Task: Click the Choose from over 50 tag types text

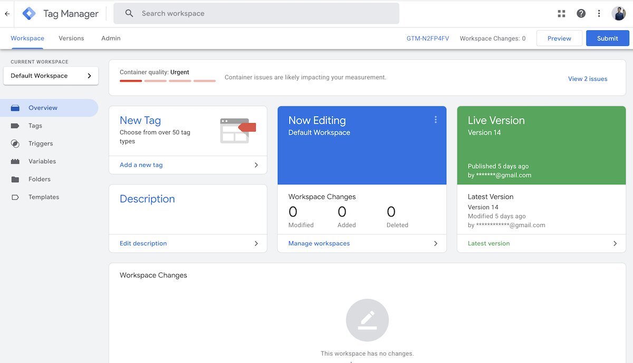Action: 155,137
